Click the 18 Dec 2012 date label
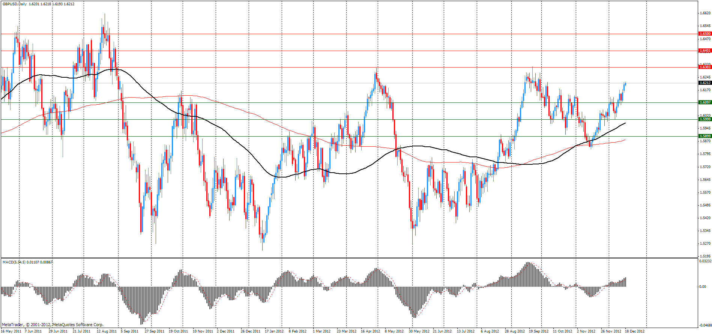The height and width of the screenshot is (334, 712). coord(634,331)
